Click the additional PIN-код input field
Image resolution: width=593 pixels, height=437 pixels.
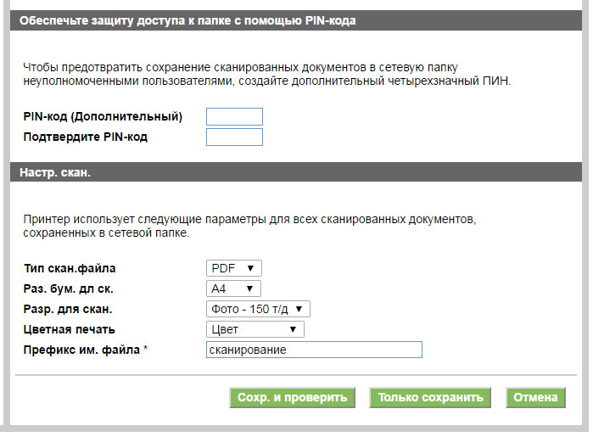coord(234,117)
